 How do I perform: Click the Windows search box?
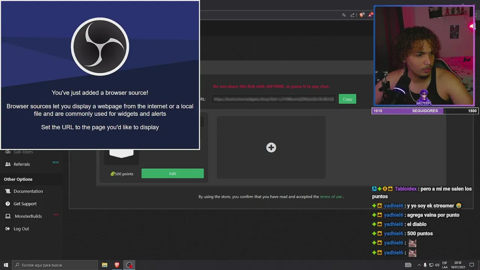[55, 265]
